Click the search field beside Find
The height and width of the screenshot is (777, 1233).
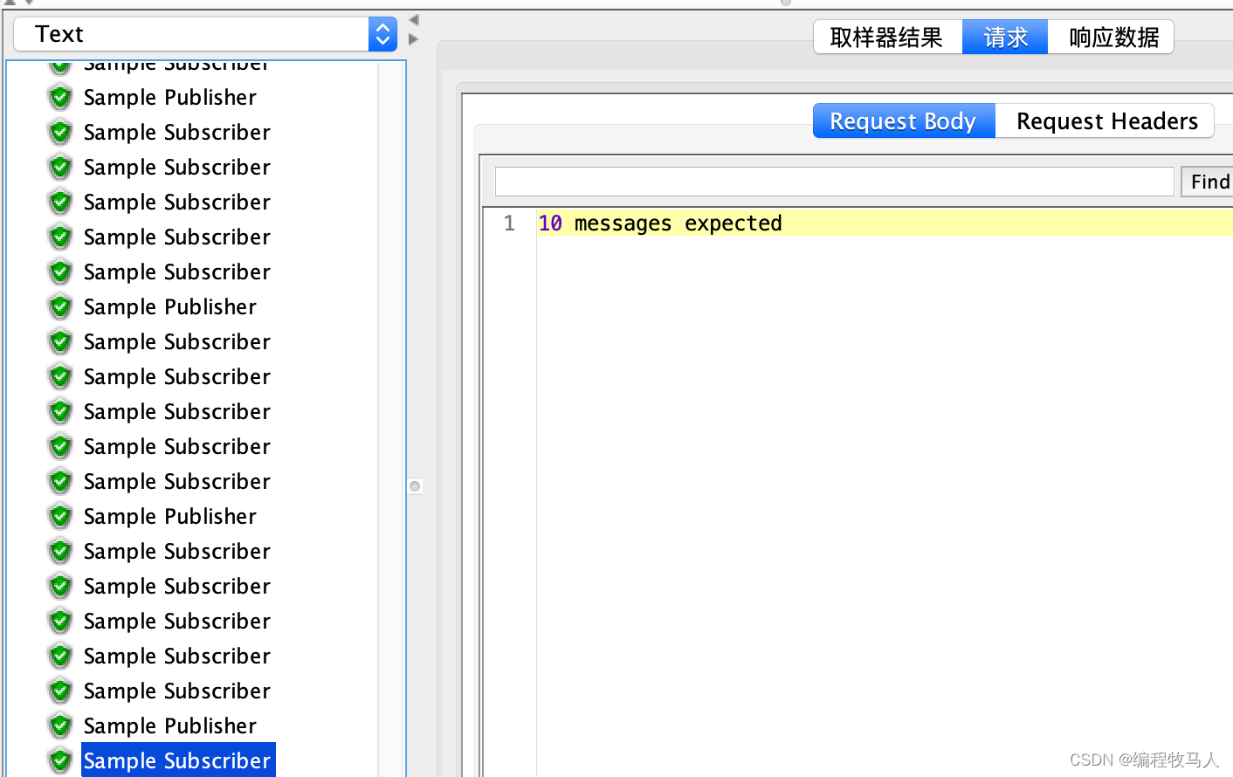point(834,182)
